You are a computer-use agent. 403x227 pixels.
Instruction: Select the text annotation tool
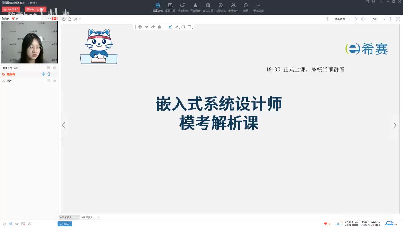pos(190,27)
